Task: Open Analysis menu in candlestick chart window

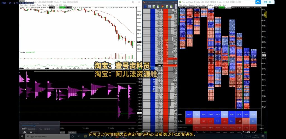Action: click(x=33, y=5)
